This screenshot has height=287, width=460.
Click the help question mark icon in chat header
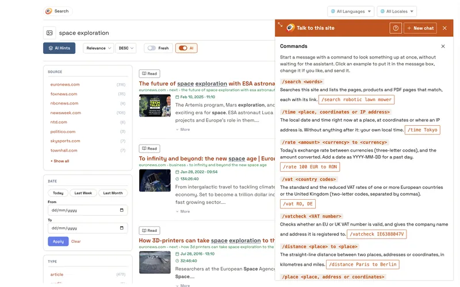(x=396, y=28)
